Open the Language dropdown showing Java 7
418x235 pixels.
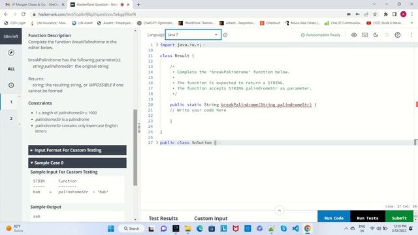(x=193, y=35)
